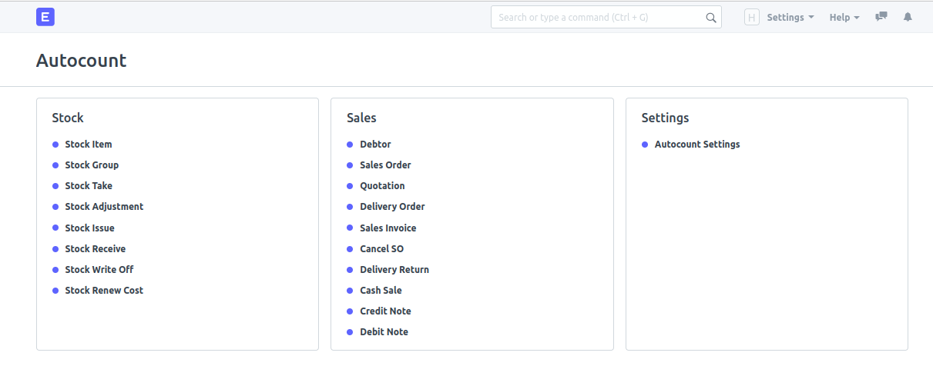Viewport: 933px width, 366px height.
Task: Open the chat messages icon
Action: (881, 17)
